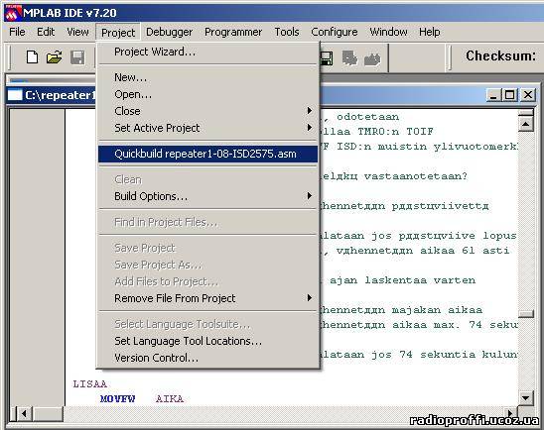Close the open Project menu via its header

tap(118, 32)
